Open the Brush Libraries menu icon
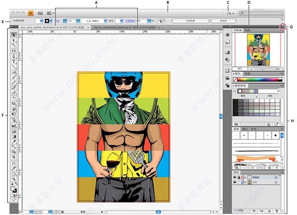The height and width of the screenshot is (215, 297). point(237,167)
